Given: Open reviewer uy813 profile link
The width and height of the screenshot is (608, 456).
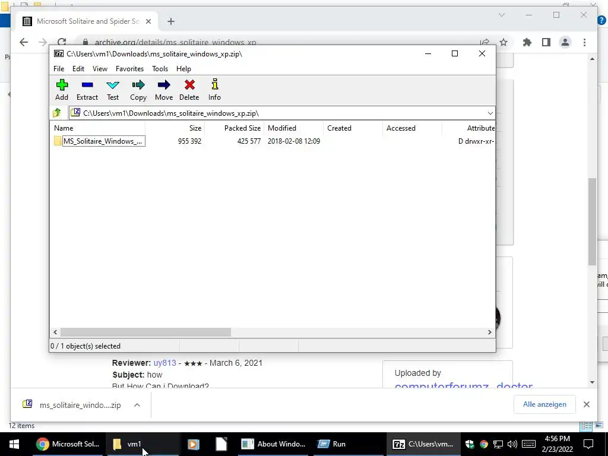Looking at the screenshot, I should [165, 363].
